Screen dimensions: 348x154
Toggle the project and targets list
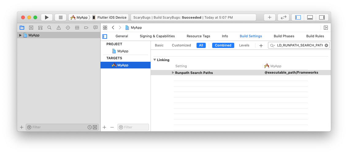105,36
